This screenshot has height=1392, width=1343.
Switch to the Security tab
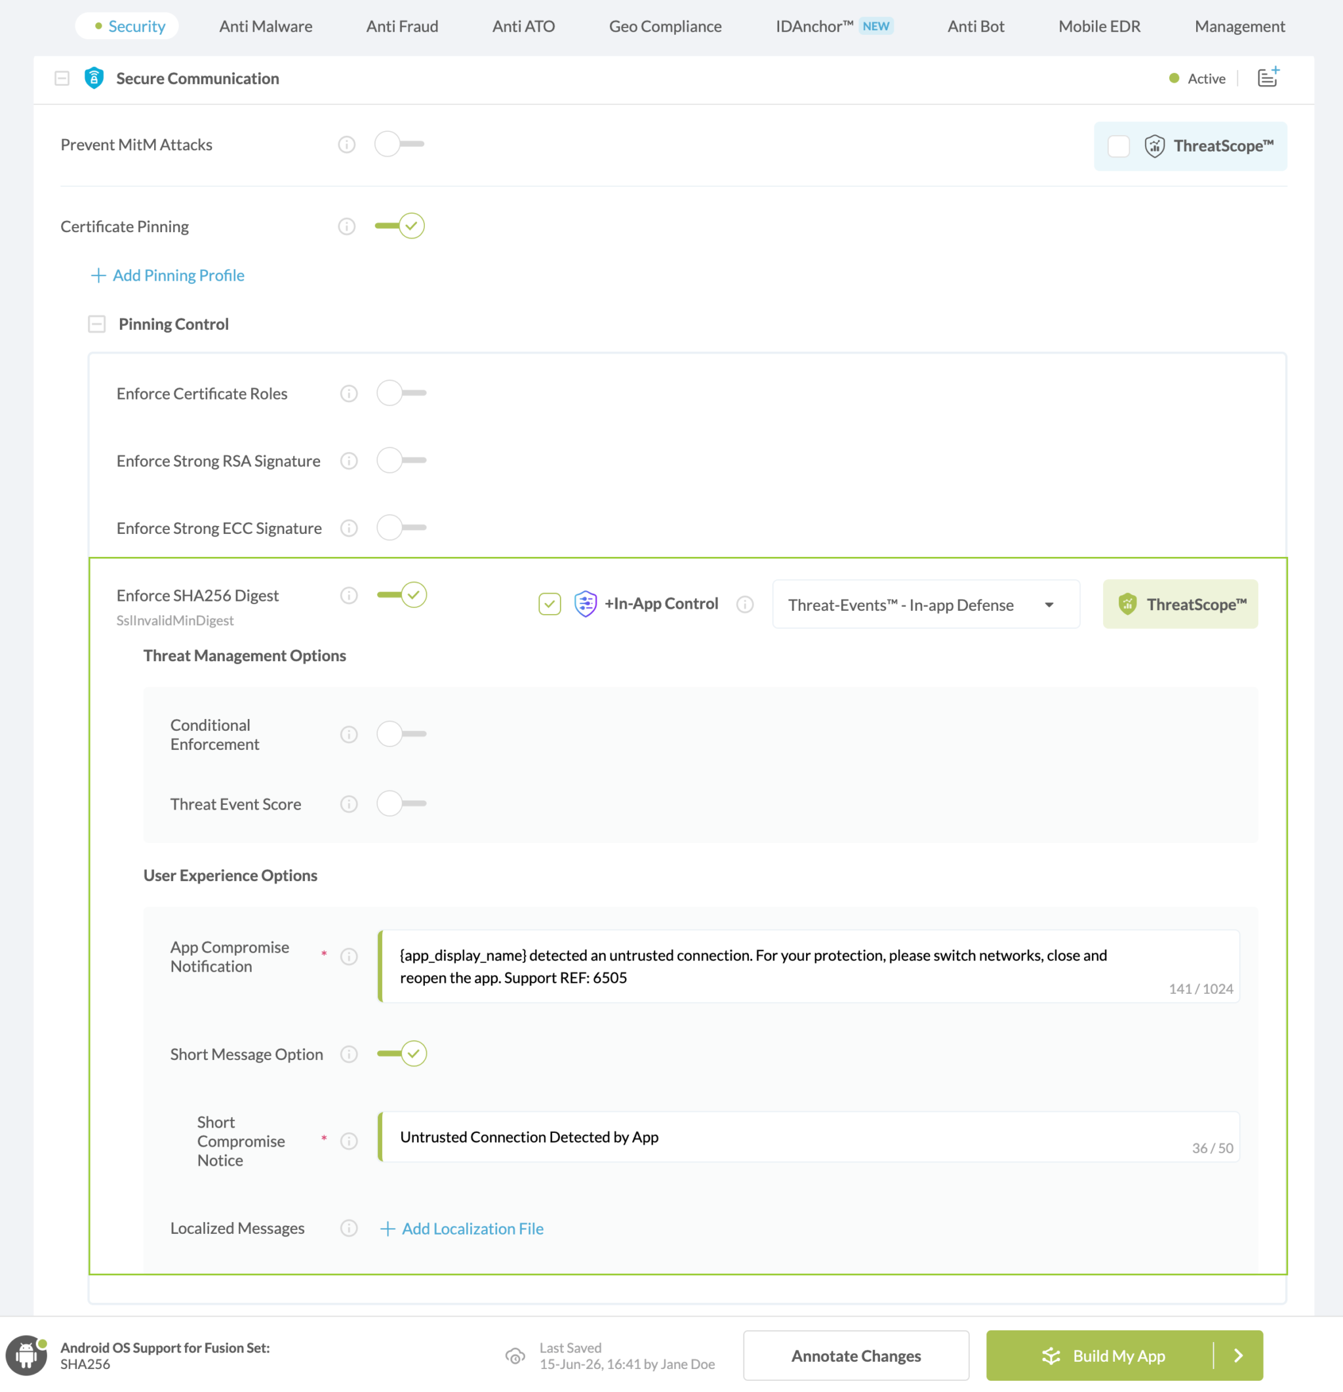point(127,26)
